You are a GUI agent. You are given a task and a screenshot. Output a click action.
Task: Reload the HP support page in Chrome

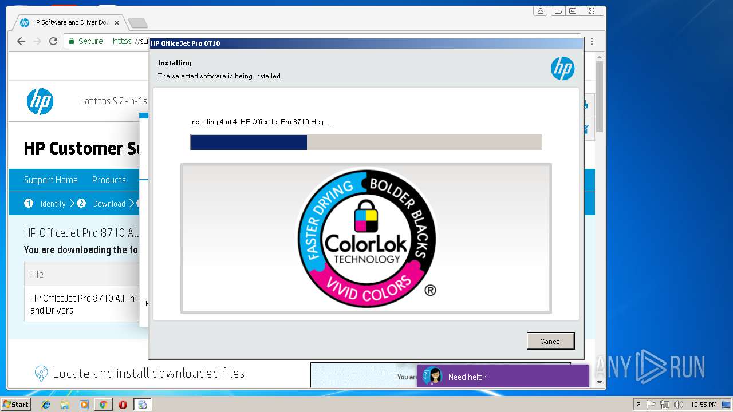tap(53, 41)
